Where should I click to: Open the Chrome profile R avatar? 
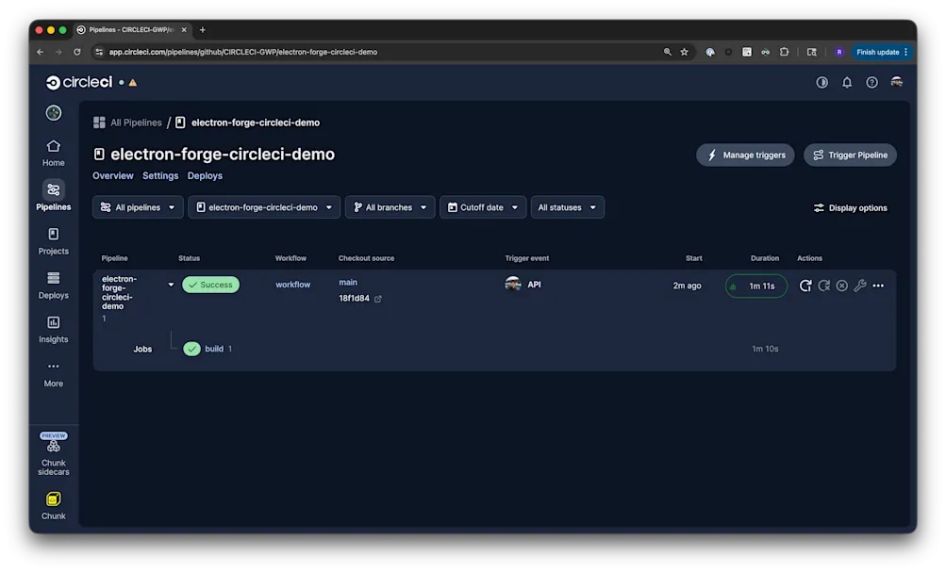[x=838, y=52]
